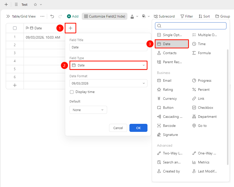This screenshot has height=187, width=234.
Task: Open the three-dot view options menu
Action: 42,16
